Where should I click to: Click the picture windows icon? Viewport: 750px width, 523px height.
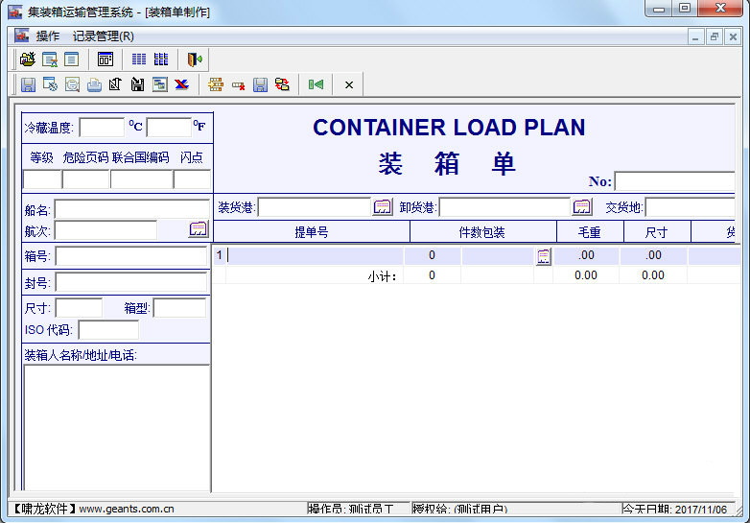click(160, 84)
